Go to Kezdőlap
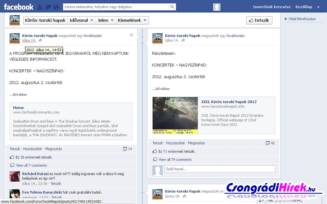 [x=304, y=7]
